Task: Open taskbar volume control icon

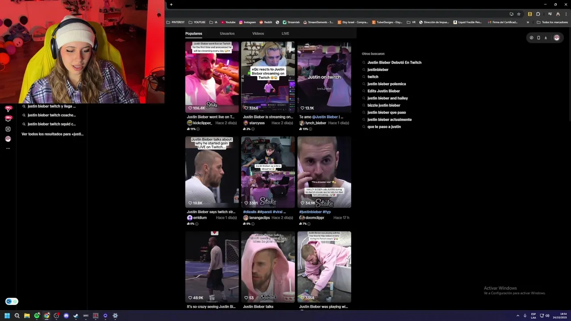Action: tap(547, 316)
